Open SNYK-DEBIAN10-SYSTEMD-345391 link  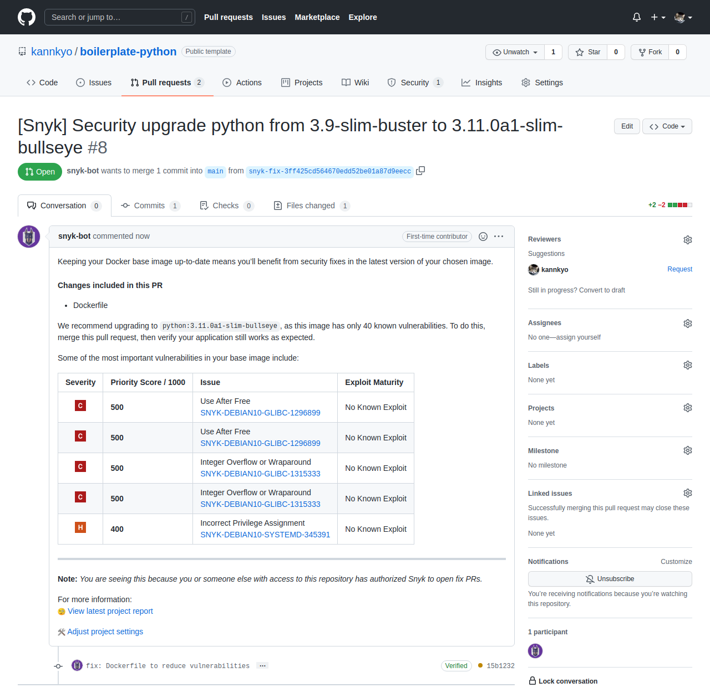(x=265, y=535)
